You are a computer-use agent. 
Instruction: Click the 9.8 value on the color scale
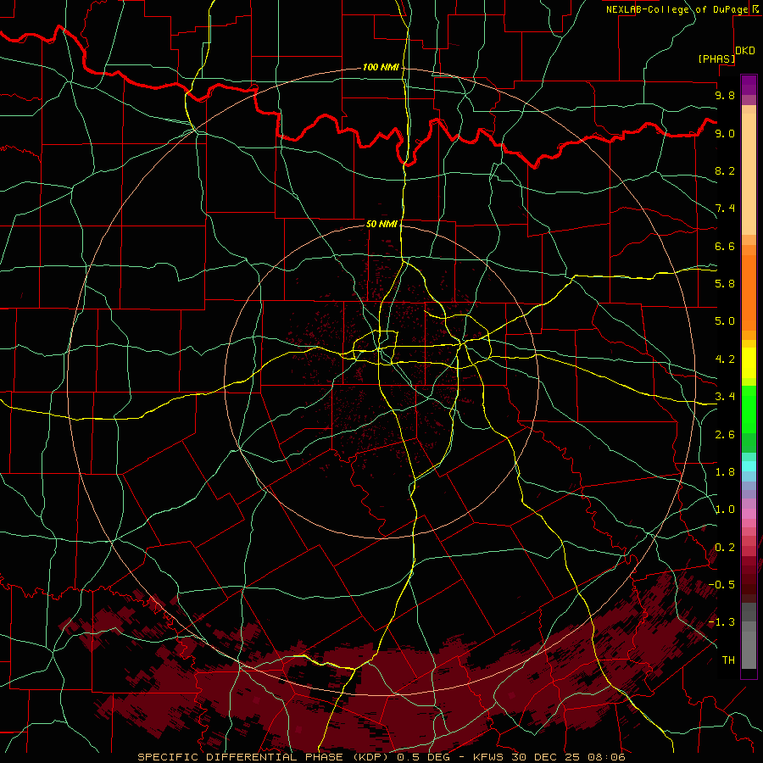click(725, 95)
